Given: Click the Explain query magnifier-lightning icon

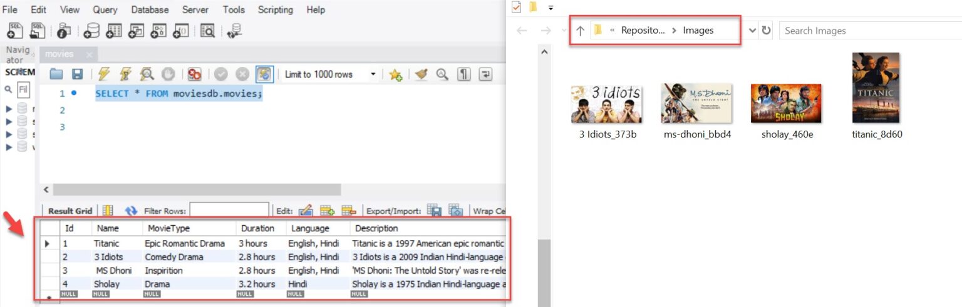Looking at the screenshot, I should [147, 74].
